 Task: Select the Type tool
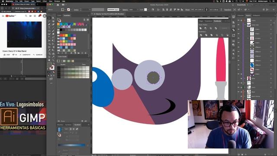tap(49, 28)
